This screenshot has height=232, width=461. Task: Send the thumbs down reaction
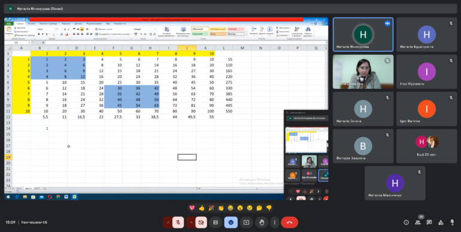(x=269, y=208)
